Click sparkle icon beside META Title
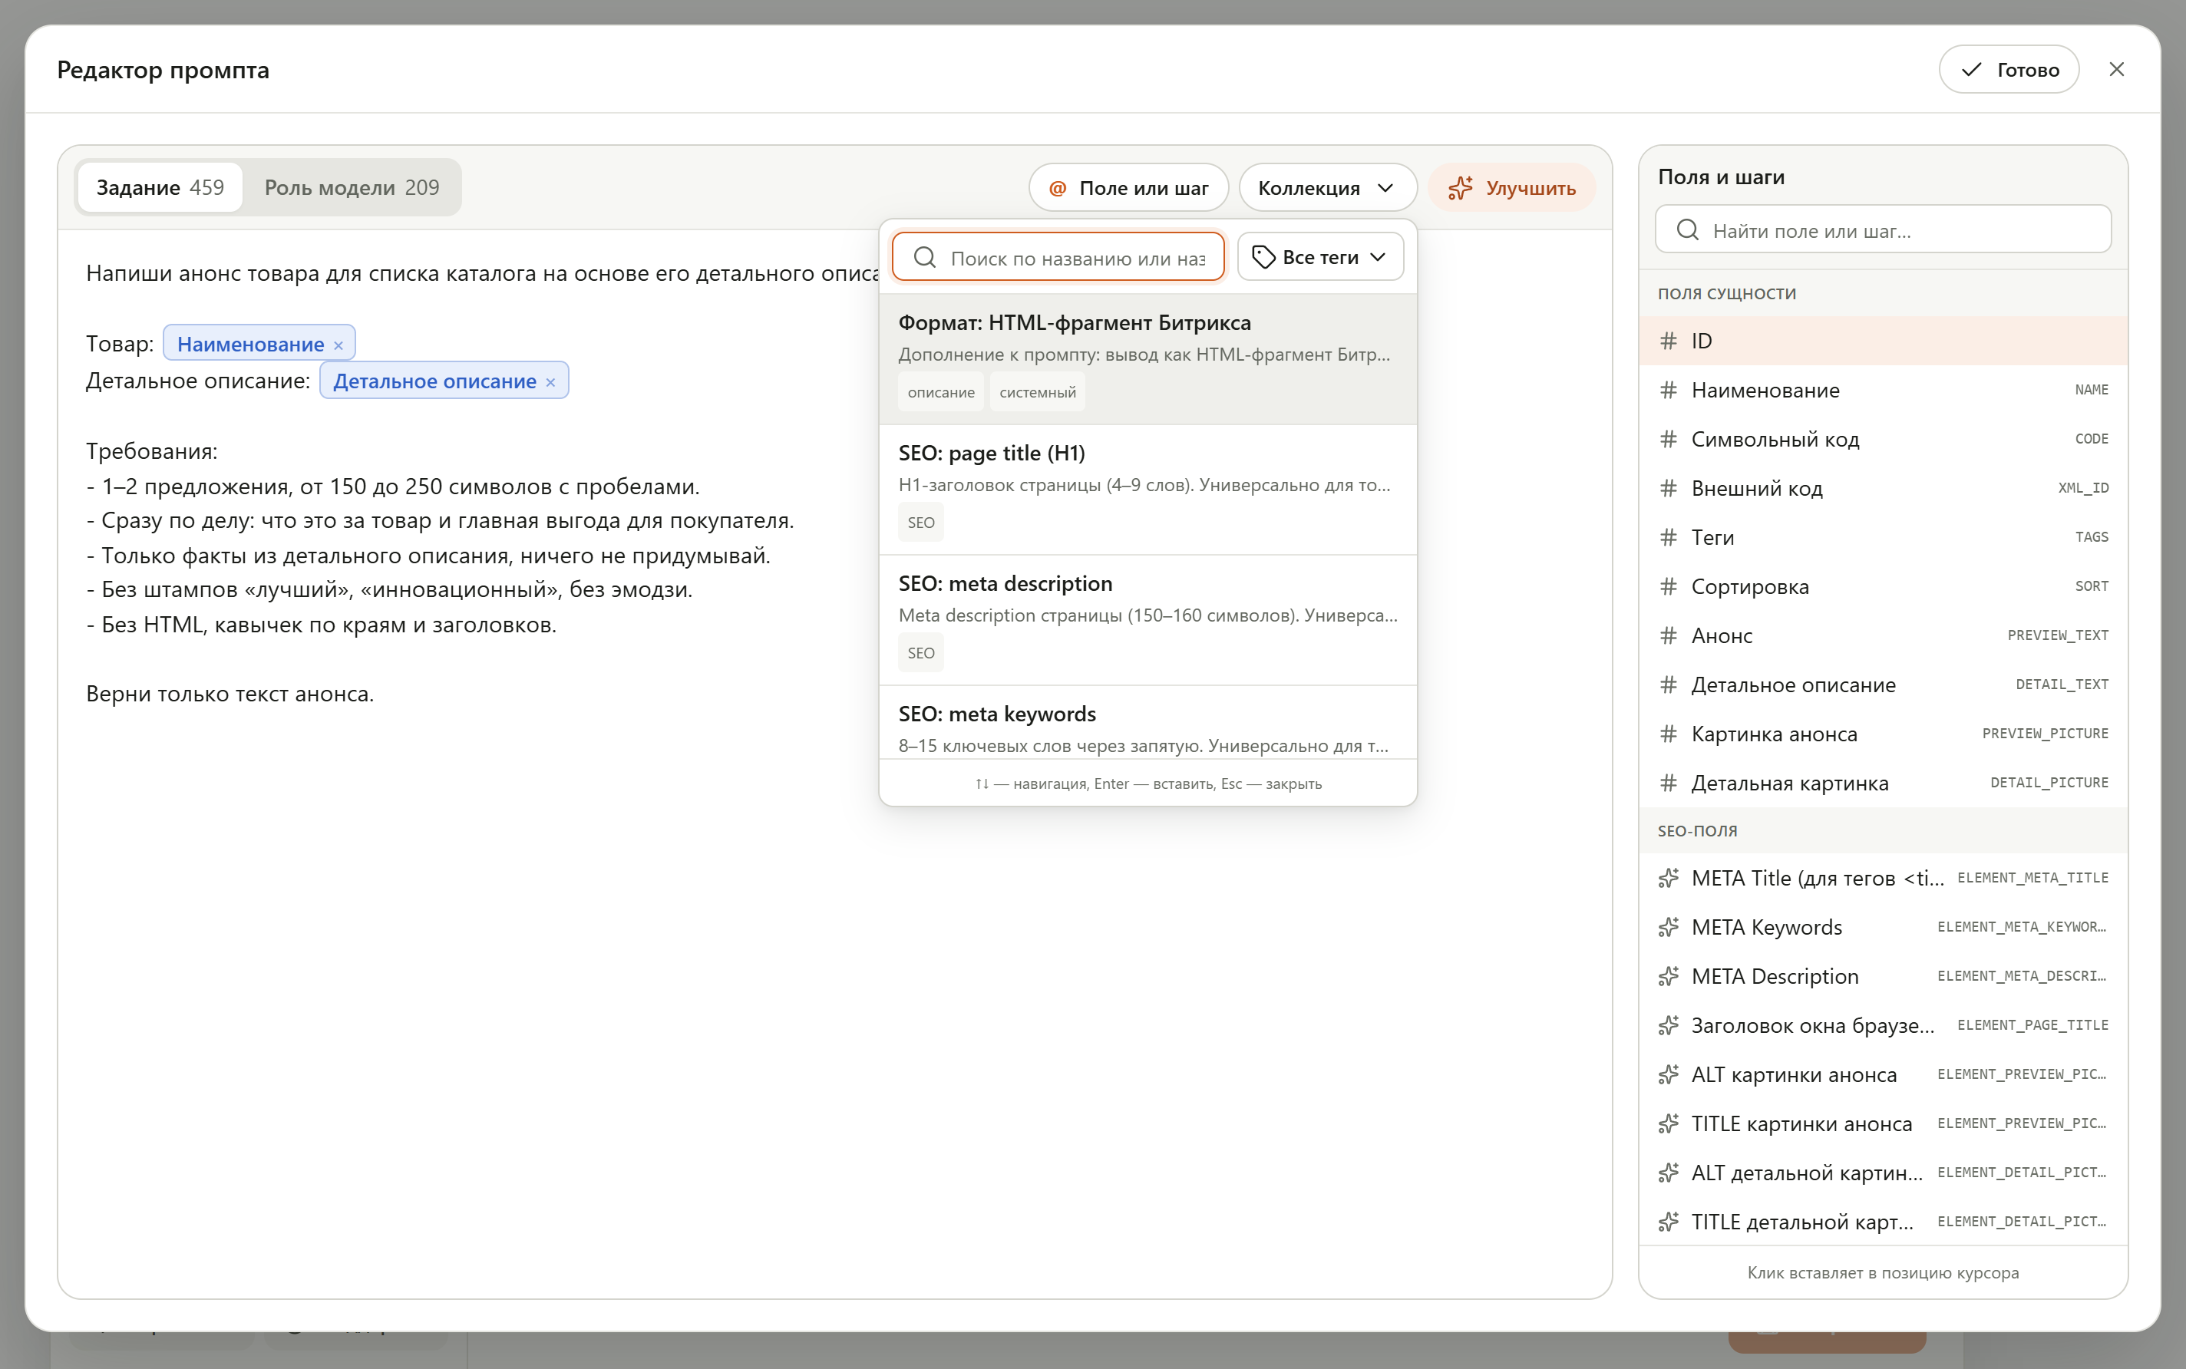The image size is (2186, 1369). (1668, 877)
